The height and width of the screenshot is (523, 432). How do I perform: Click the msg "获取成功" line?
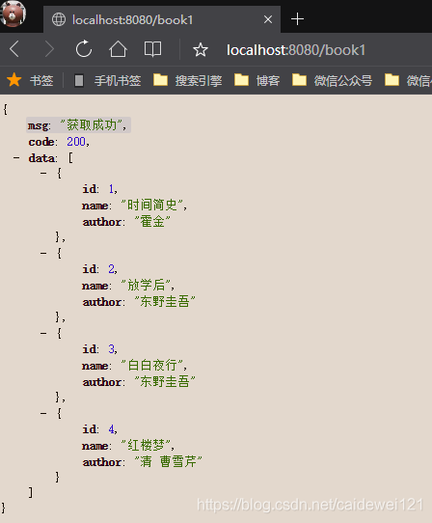[78, 125]
